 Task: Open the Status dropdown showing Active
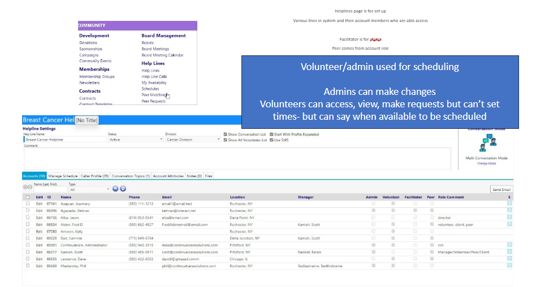[x=136, y=140]
